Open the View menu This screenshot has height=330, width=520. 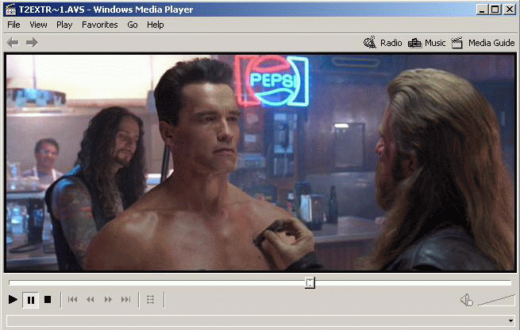point(38,25)
